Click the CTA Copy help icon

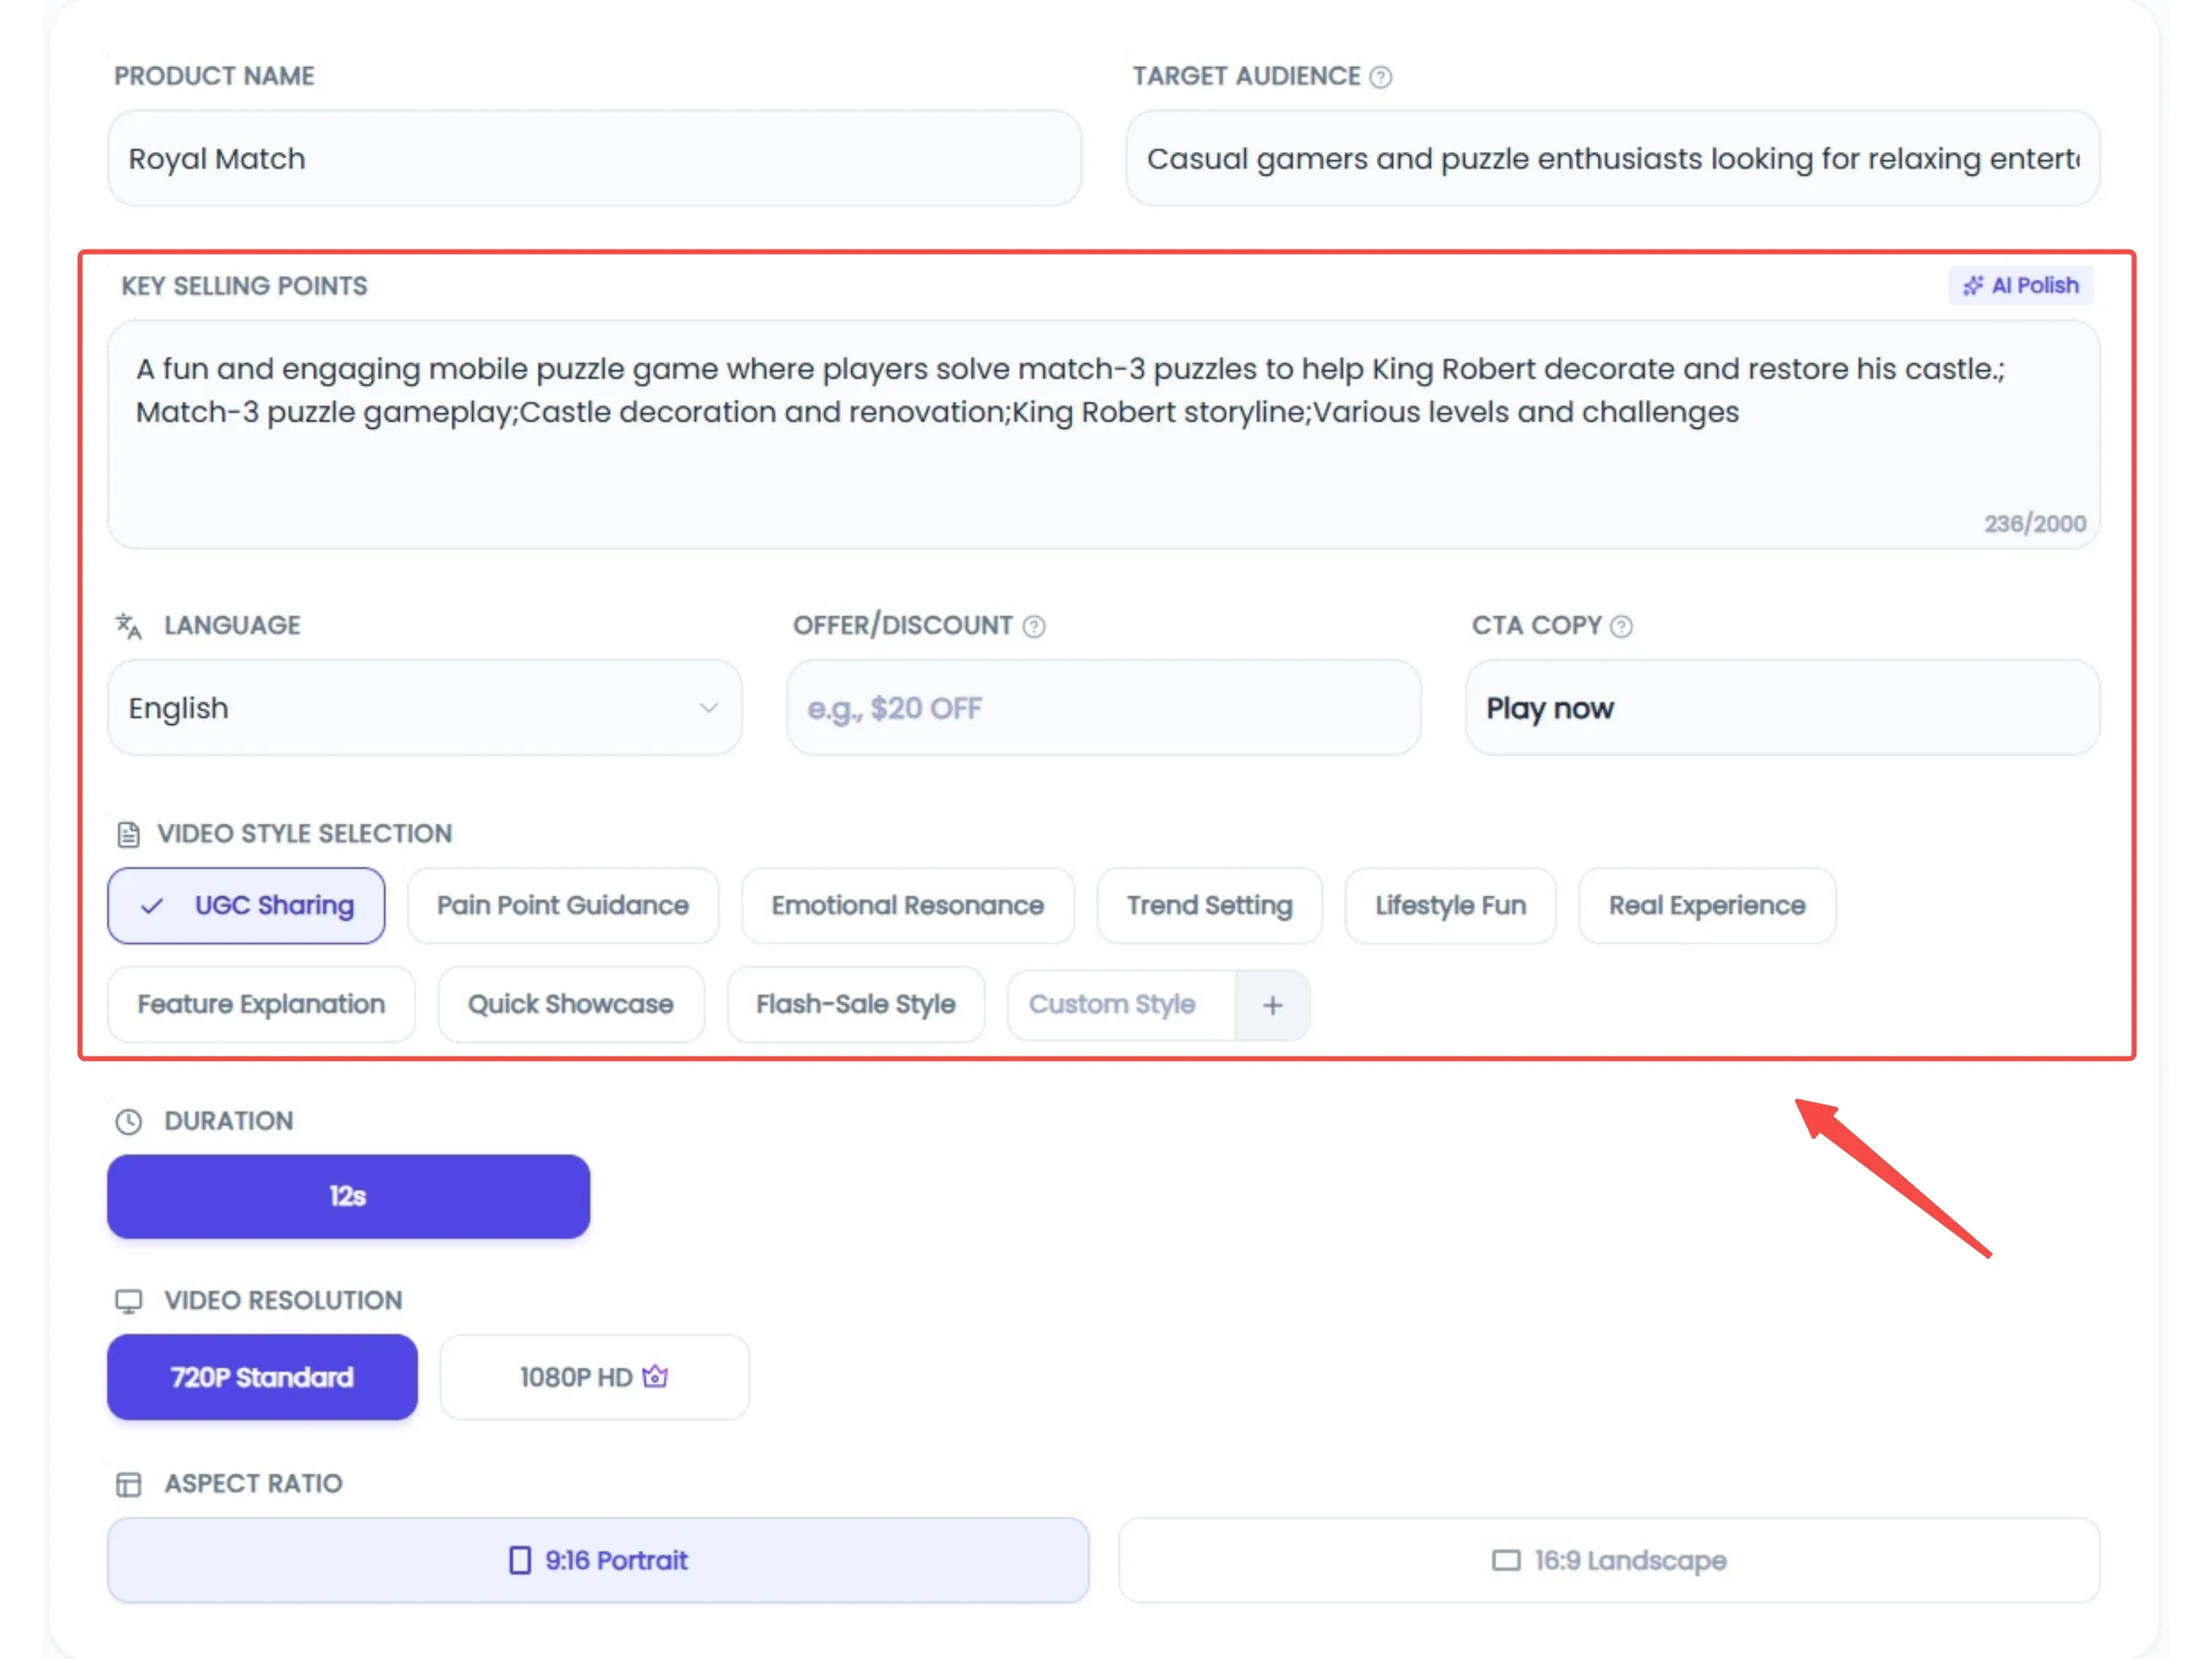tap(1622, 626)
